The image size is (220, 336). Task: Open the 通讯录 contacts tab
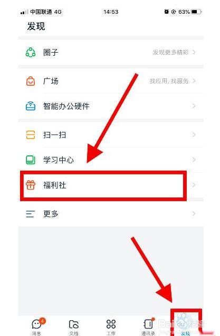point(148,327)
